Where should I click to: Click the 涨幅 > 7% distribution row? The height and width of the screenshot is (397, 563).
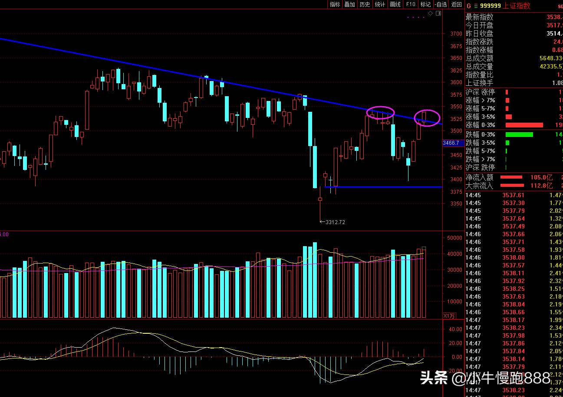point(514,100)
